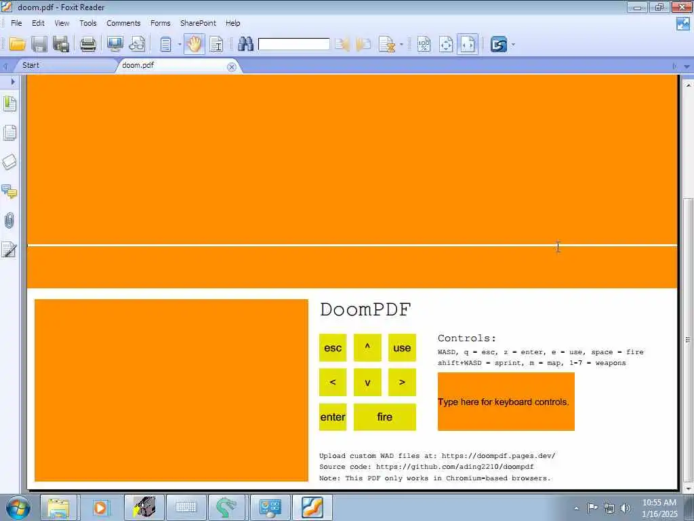Open dropdown arrow beside search options icon
The width and height of the screenshot is (694, 521).
click(x=401, y=44)
